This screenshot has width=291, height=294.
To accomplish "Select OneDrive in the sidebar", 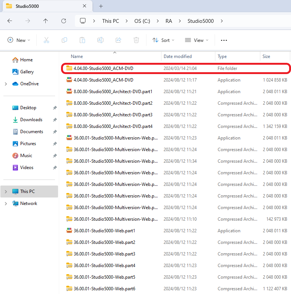I will click(x=25, y=84).
